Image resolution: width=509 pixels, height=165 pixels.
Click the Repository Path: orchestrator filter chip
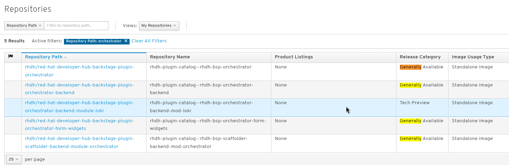[x=93, y=41]
